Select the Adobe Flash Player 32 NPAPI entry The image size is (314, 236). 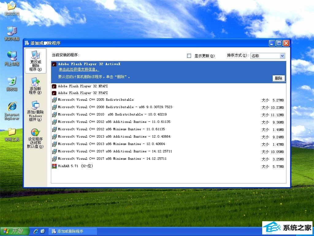[x=168, y=86]
